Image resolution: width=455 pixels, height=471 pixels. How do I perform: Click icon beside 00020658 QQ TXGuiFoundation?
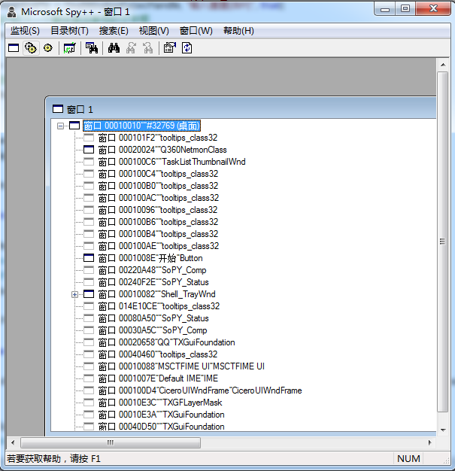point(89,342)
